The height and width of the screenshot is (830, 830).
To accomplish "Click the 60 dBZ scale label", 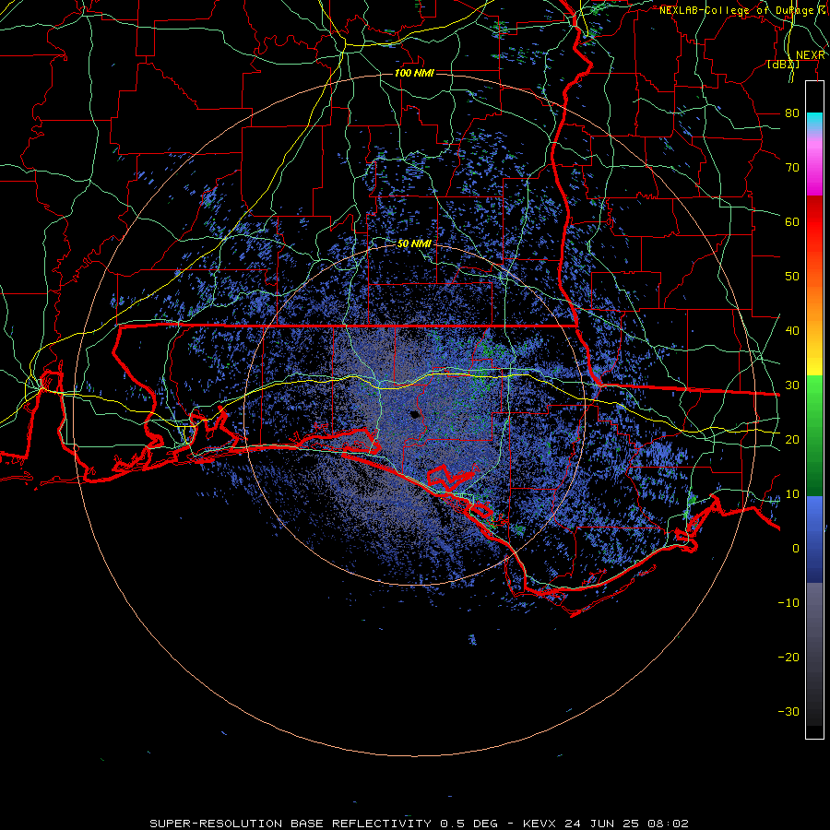I will pos(792,221).
